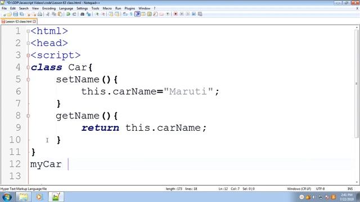Open the Run menu
The width and height of the screenshot is (360, 202).
[118, 8]
